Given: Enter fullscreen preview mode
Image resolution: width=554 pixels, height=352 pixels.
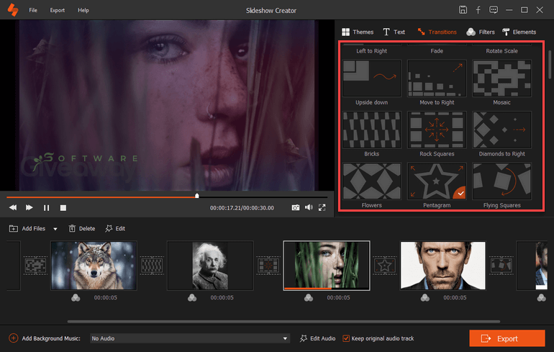Looking at the screenshot, I should pos(322,207).
